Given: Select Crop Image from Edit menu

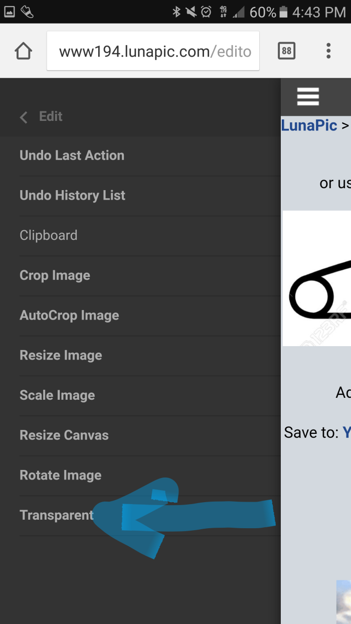Looking at the screenshot, I should [55, 275].
